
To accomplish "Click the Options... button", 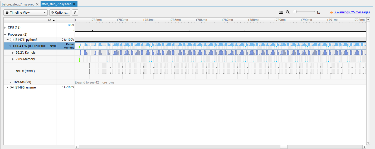I will [60, 13].
